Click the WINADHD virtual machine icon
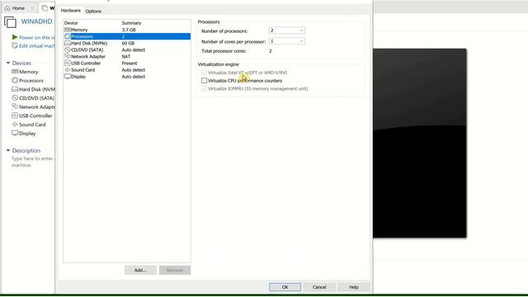The image size is (528, 297). click(x=10, y=22)
